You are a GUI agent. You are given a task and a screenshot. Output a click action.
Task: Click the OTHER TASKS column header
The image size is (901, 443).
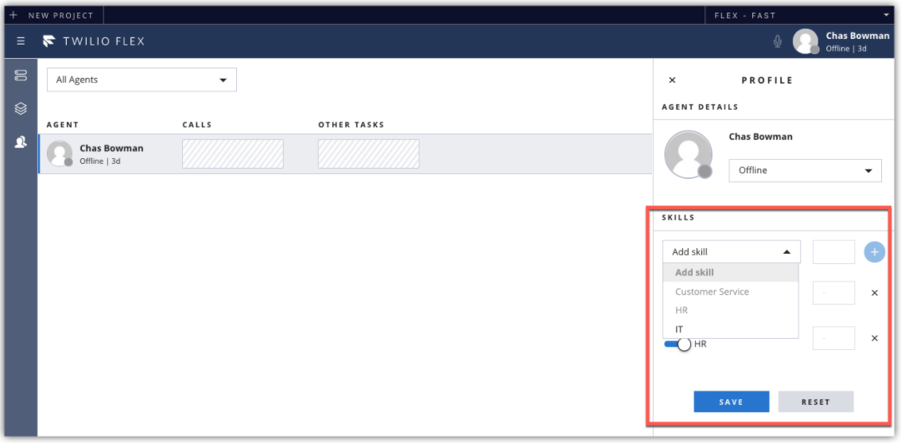click(351, 125)
